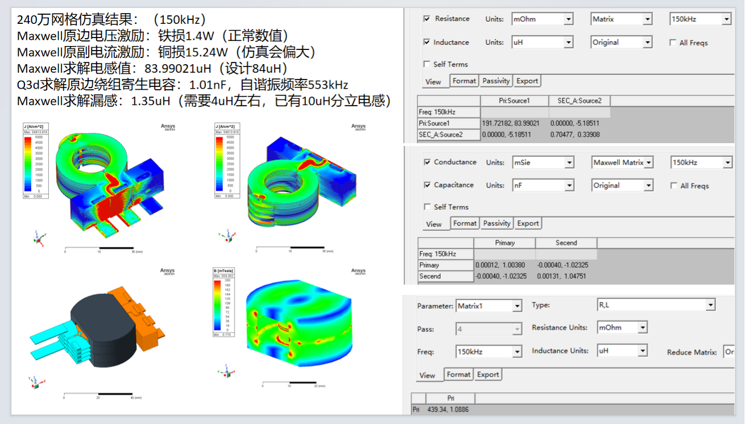
Task: Open the mOhm units dropdown next to Resistance
Action: pyautogui.click(x=543, y=19)
